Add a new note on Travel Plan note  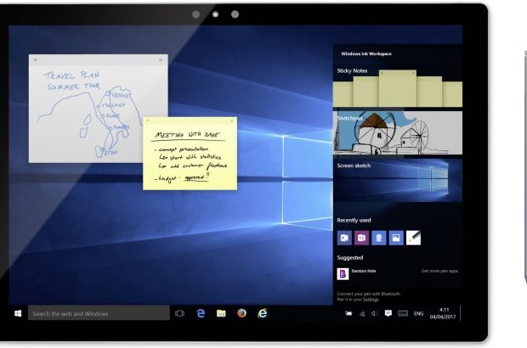pos(36,59)
